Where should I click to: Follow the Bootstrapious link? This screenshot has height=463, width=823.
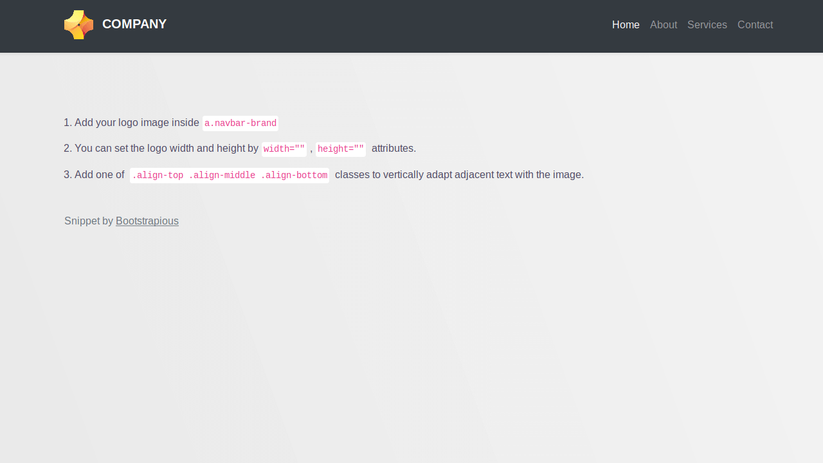click(147, 221)
